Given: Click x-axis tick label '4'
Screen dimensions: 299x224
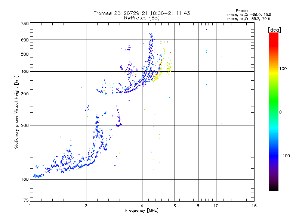Looking at the screenshot, I should point(142,206).
